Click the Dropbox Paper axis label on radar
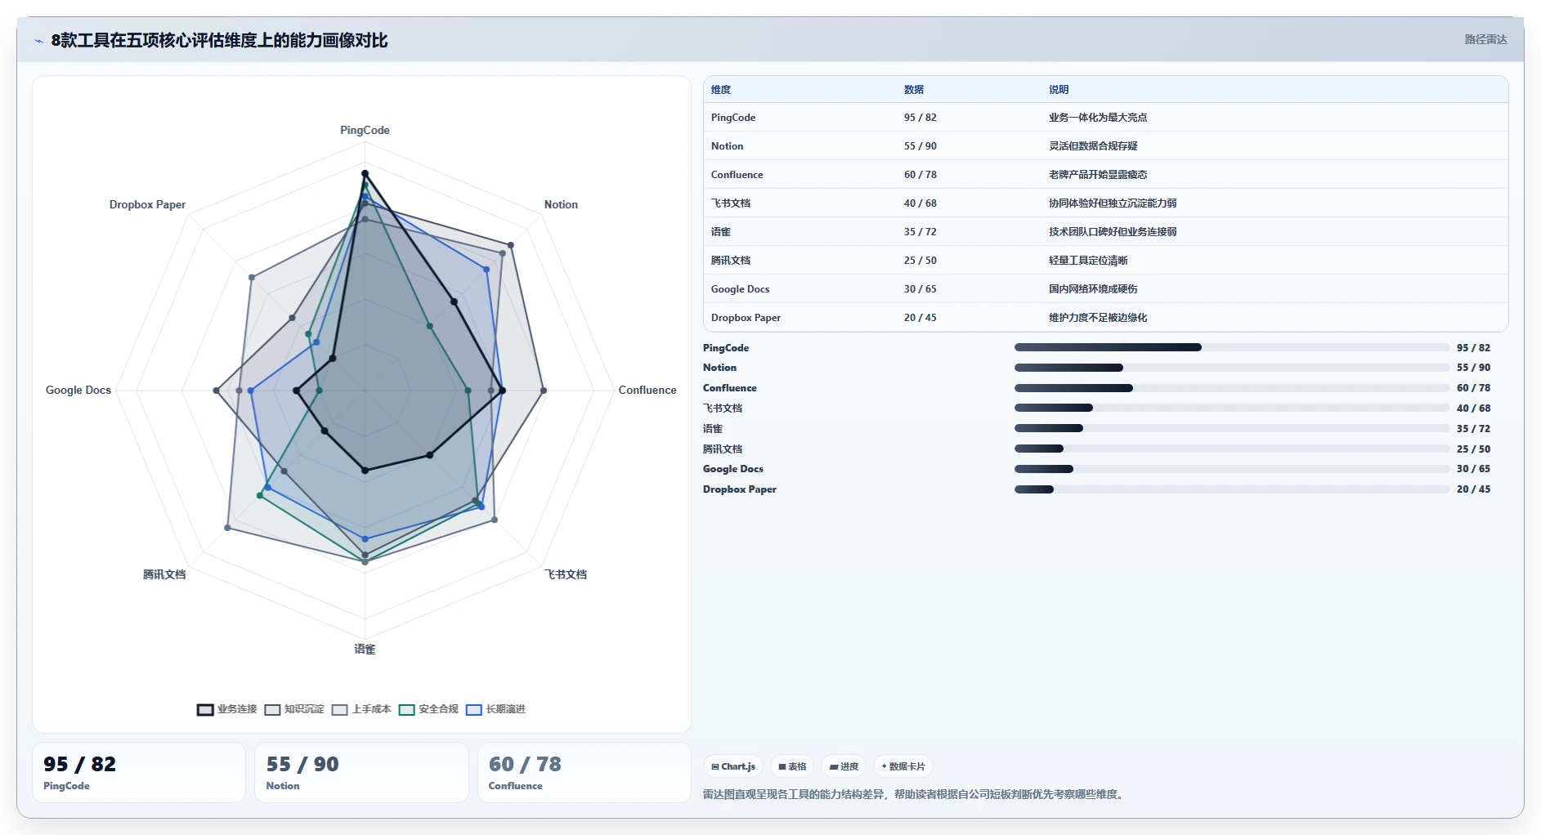Viewport: 1541px width, 835px height. [x=147, y=205]
